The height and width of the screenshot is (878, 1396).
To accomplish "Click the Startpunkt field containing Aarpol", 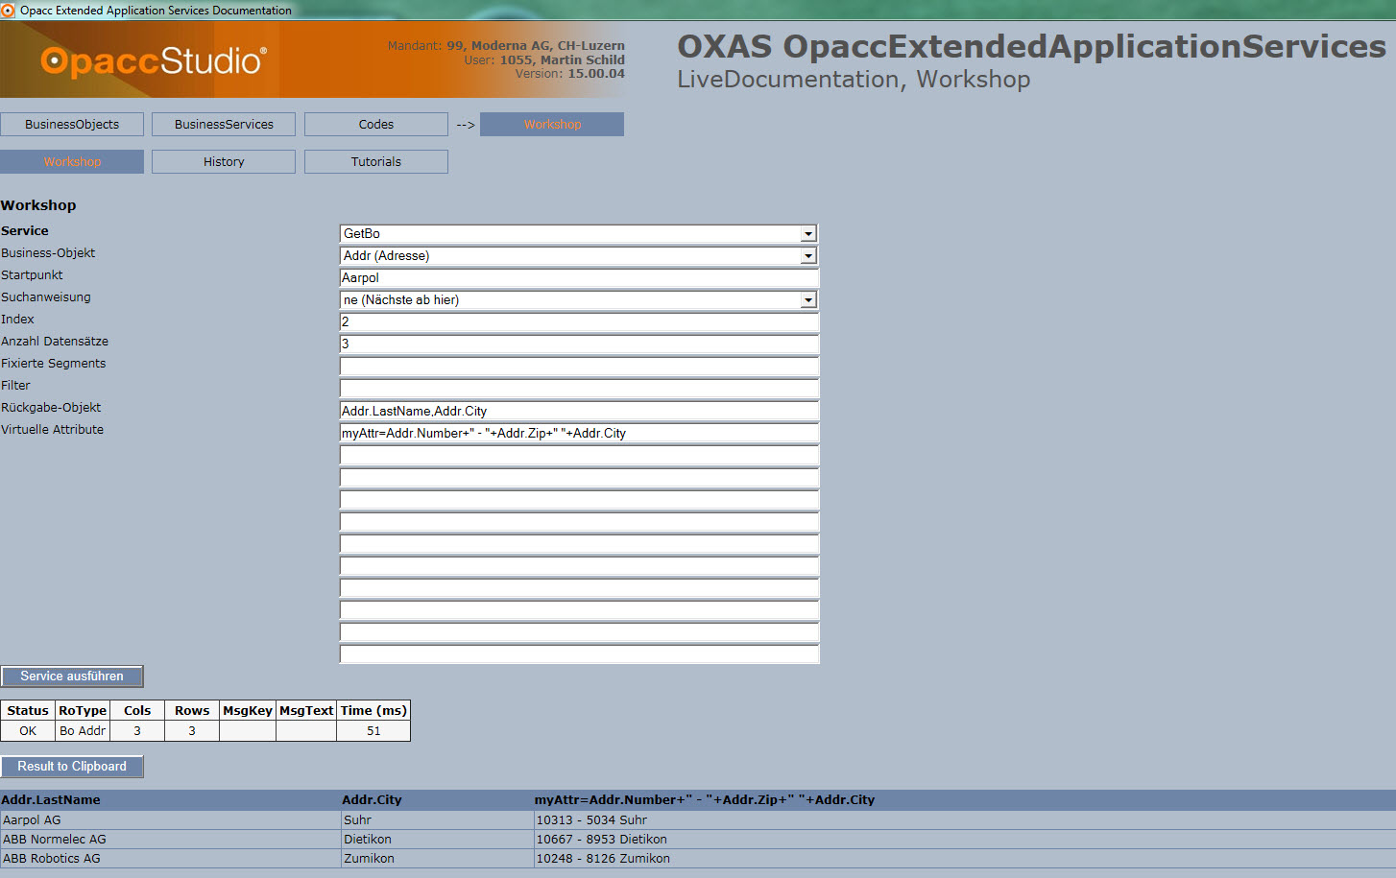I will point(579,278).
